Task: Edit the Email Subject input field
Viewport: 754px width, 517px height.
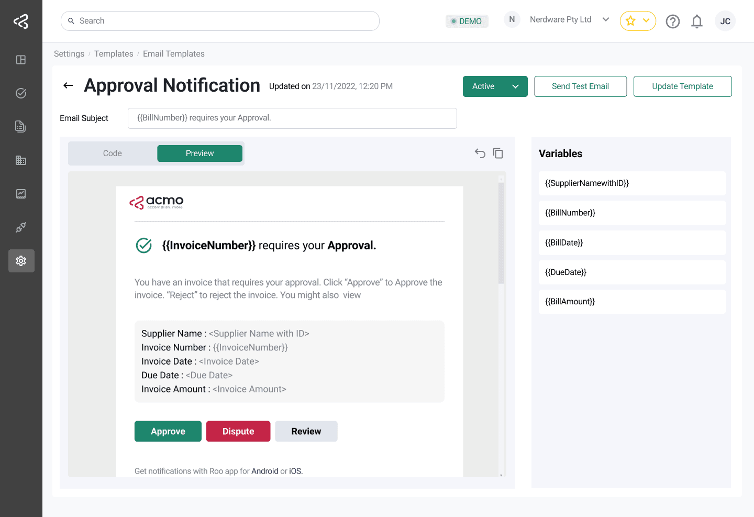Action: click(x=292, y=118)
